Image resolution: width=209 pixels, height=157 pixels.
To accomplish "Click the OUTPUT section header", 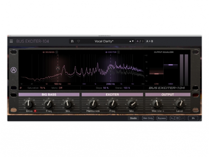I will 168,94.
